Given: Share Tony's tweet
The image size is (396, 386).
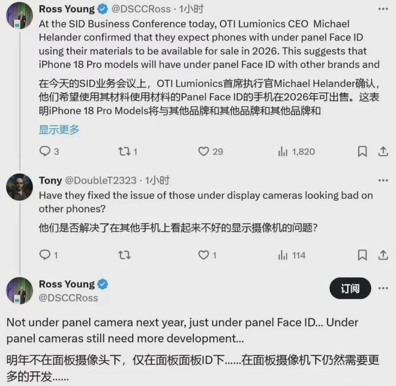Looking at the screenshot, I should coord(383,255).
